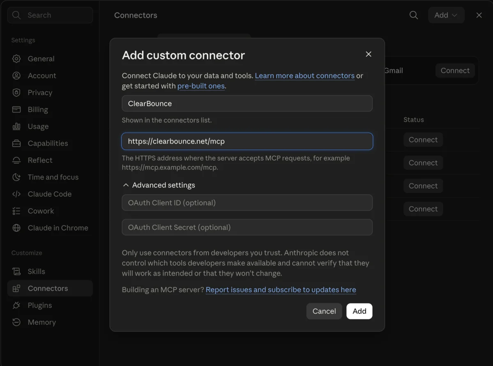Open Plugins under Customize

tap(50, 305)
